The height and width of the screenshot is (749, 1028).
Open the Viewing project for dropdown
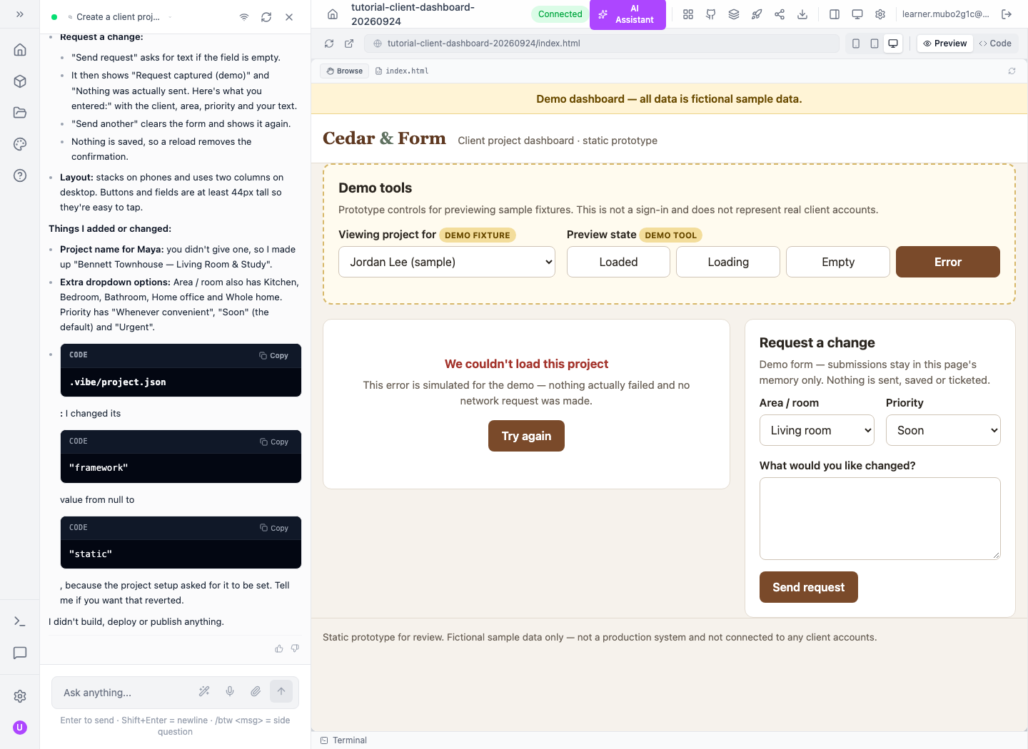point(447,262)
